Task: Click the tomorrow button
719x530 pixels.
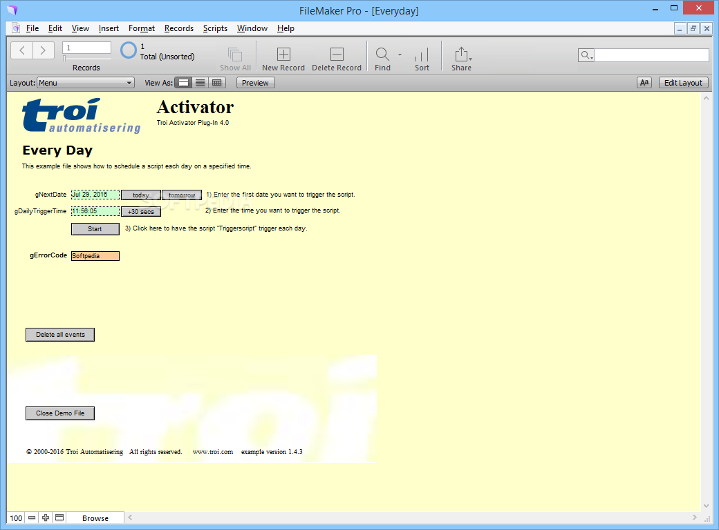Action: 182,195
